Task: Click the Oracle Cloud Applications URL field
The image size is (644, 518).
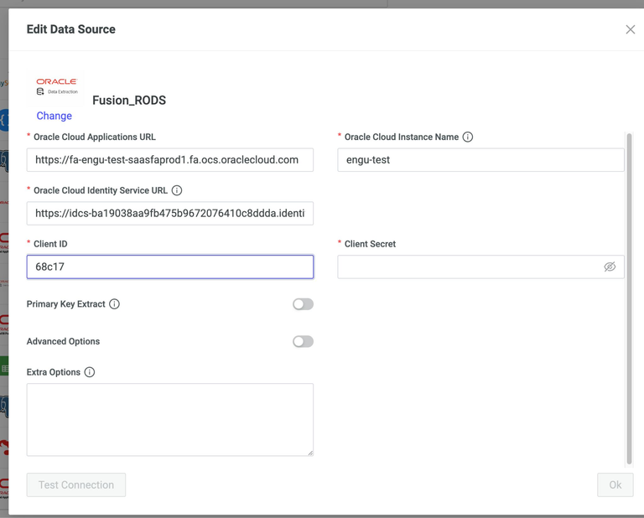Action: (x=170, y=159)
